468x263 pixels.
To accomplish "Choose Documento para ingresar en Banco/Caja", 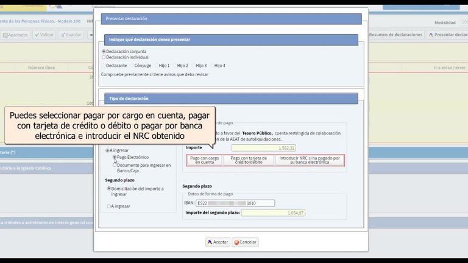I will (x=115, y=164).
